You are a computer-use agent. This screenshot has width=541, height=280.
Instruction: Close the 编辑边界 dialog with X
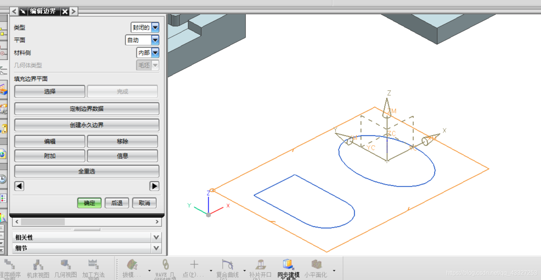pyautogui.click(x=65, y=12)
